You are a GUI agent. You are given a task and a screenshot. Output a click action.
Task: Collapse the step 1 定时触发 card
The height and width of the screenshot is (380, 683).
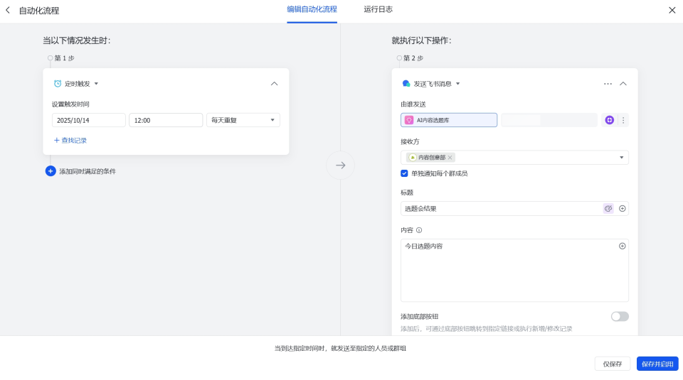[x=275, y=84]
